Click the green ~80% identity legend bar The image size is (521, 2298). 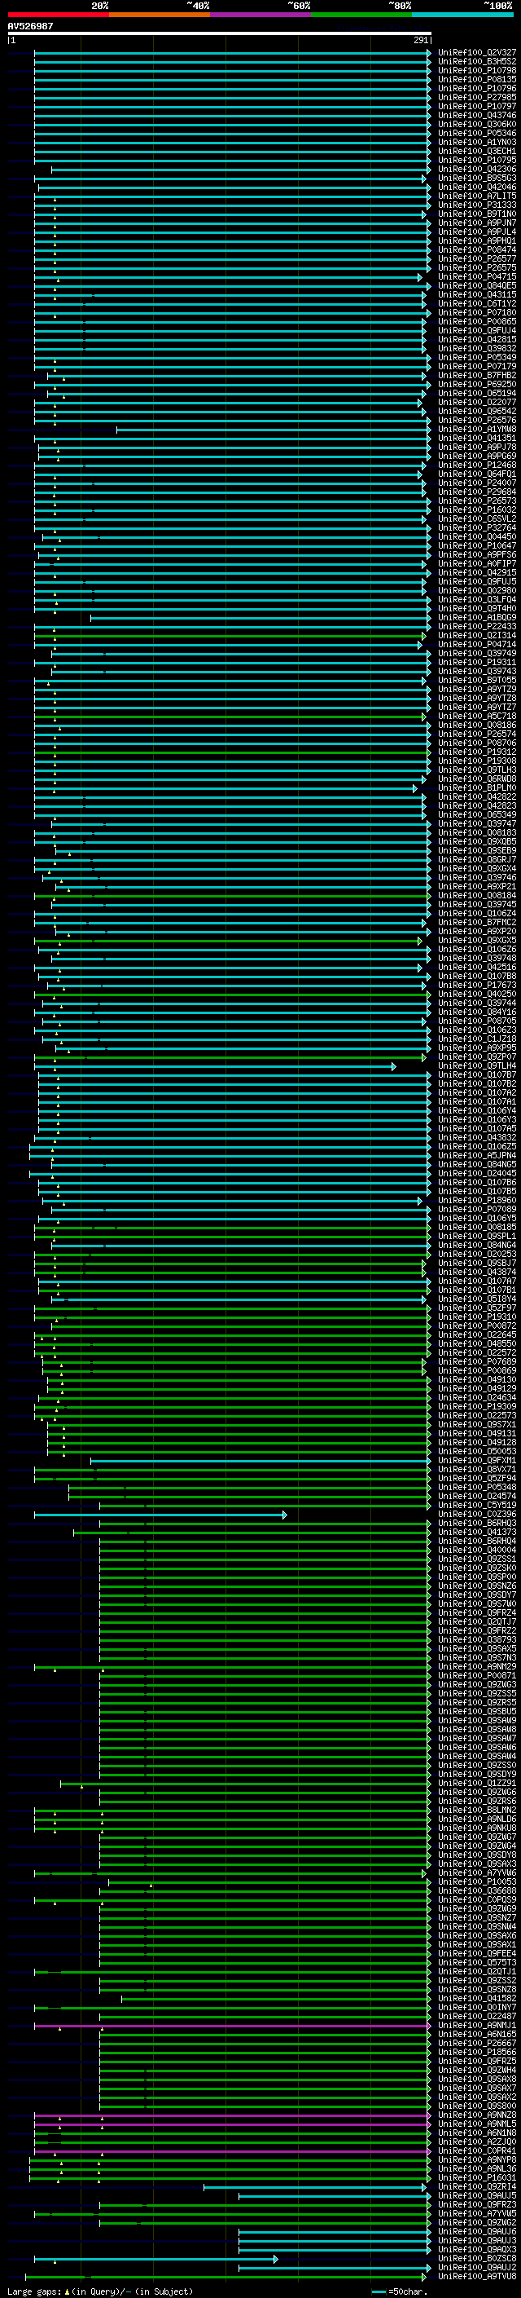click(x=361, y=15)
